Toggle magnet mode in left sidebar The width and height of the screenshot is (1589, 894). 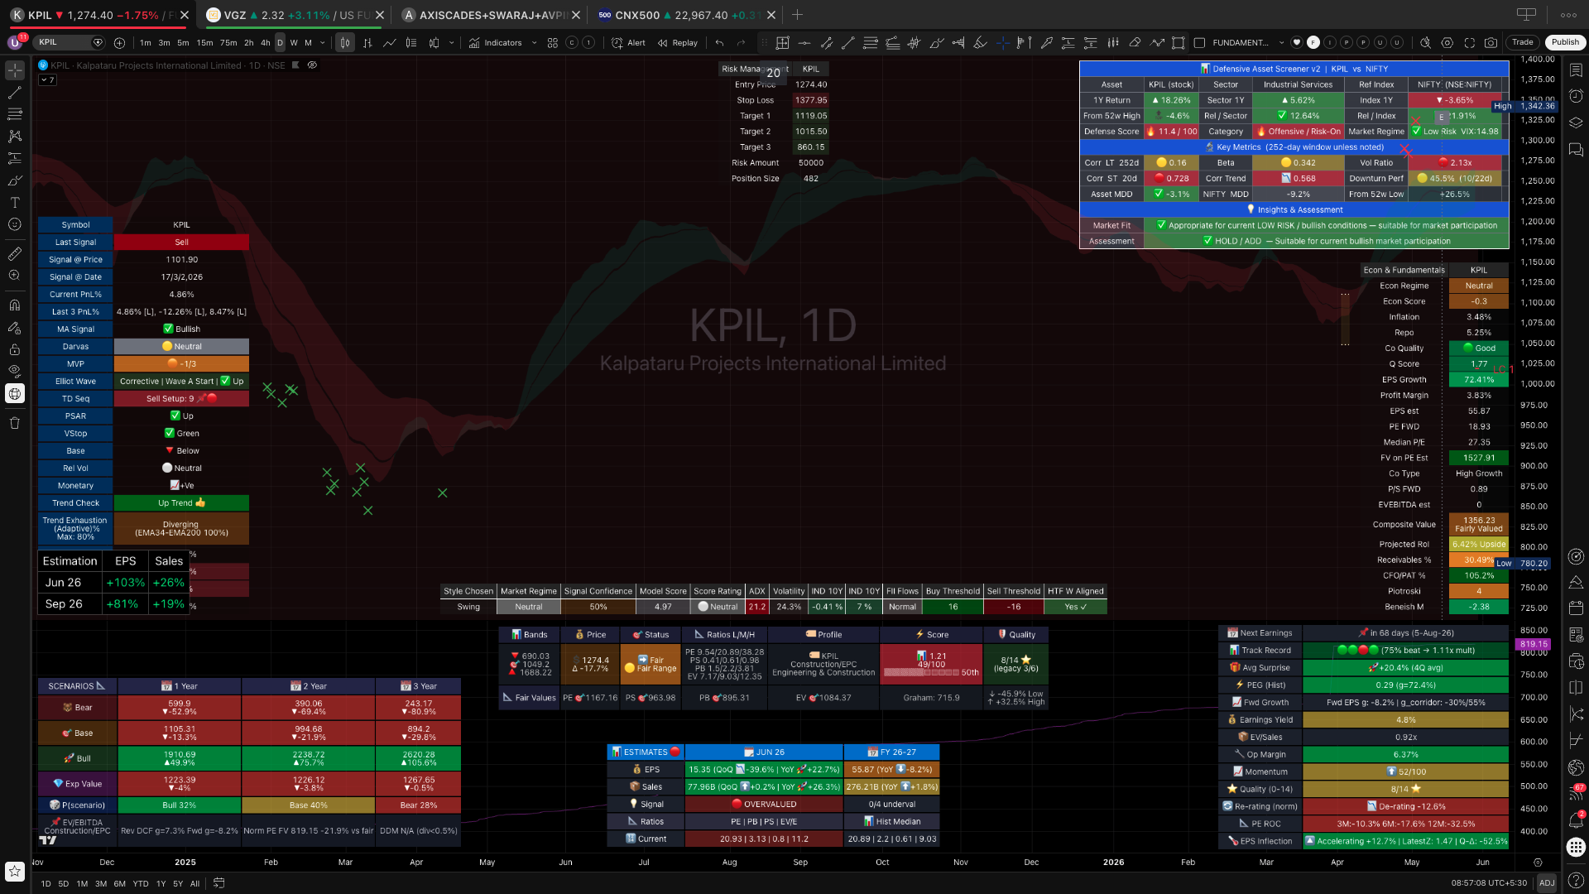(x=15, y=305)
